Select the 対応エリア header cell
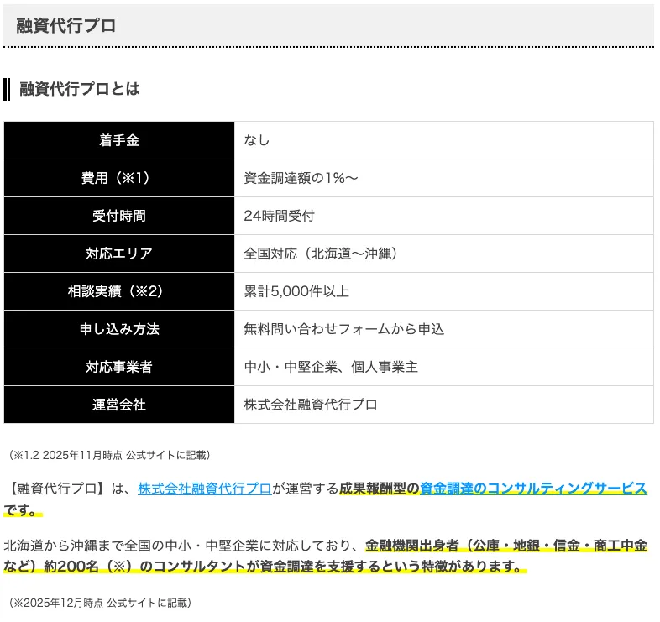The image size is (660, 622). (119, 254)
